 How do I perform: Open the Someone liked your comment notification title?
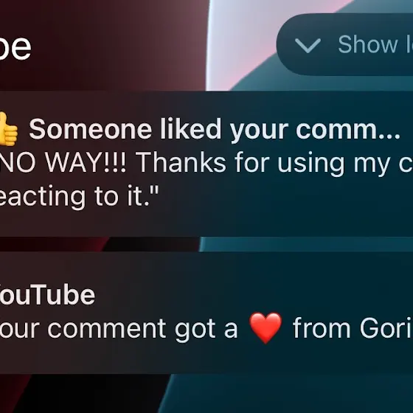point(215,129)
